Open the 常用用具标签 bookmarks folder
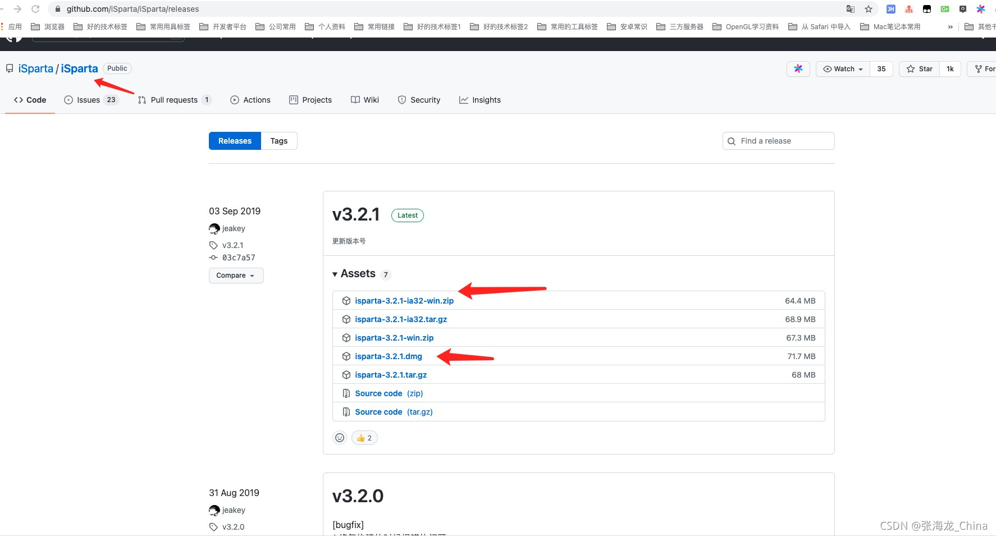Screen dimensions: 996x537 coord(163,26)
